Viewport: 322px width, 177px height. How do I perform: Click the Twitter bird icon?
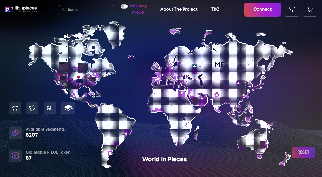click(x=32, y=108)
